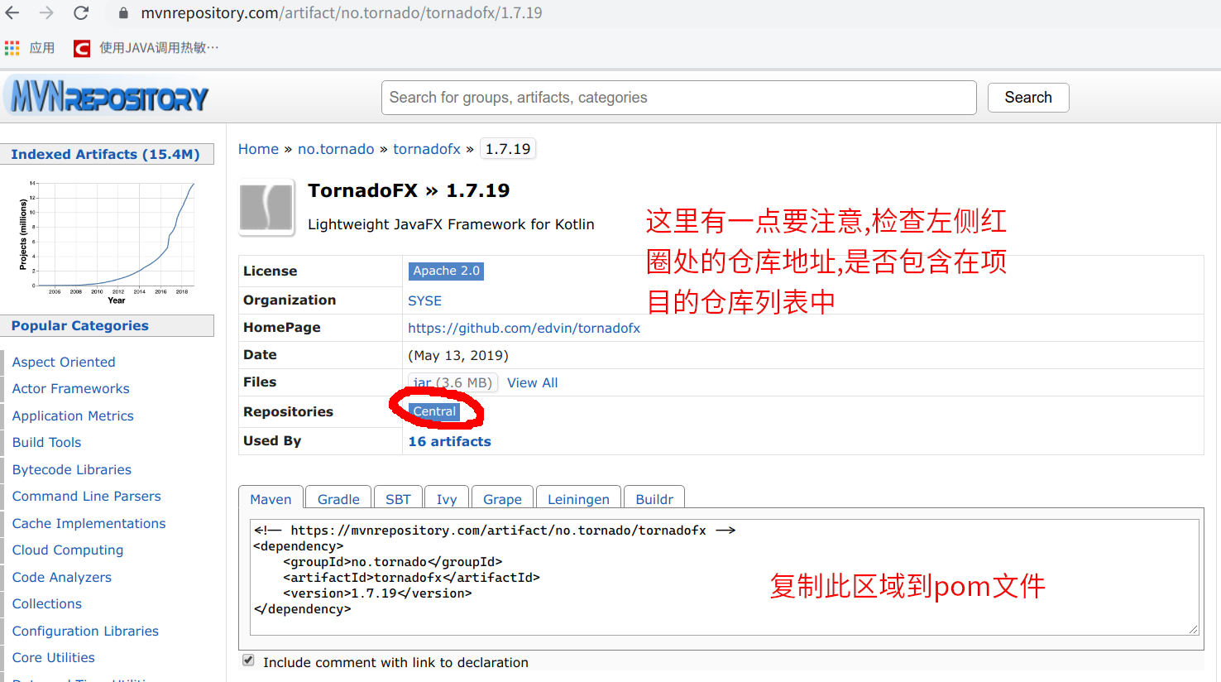
Task: Click the 1.7.19 version breadcrumb
Action: (508, 149)
